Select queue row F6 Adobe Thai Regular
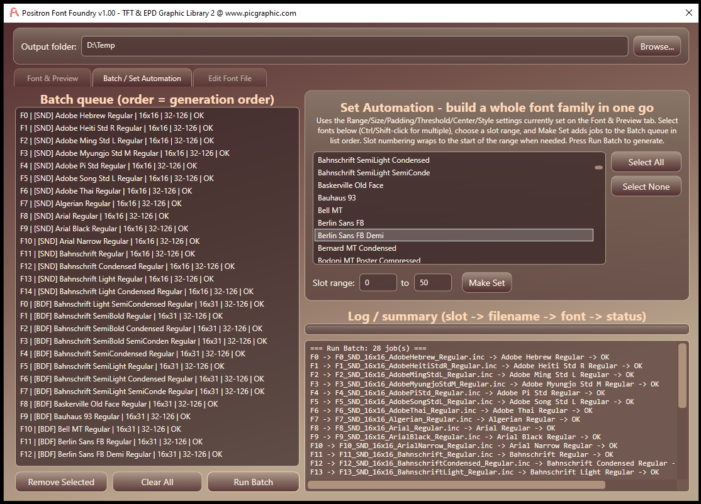The height and width of the screenshot is (504, 701). coord(157,190)
